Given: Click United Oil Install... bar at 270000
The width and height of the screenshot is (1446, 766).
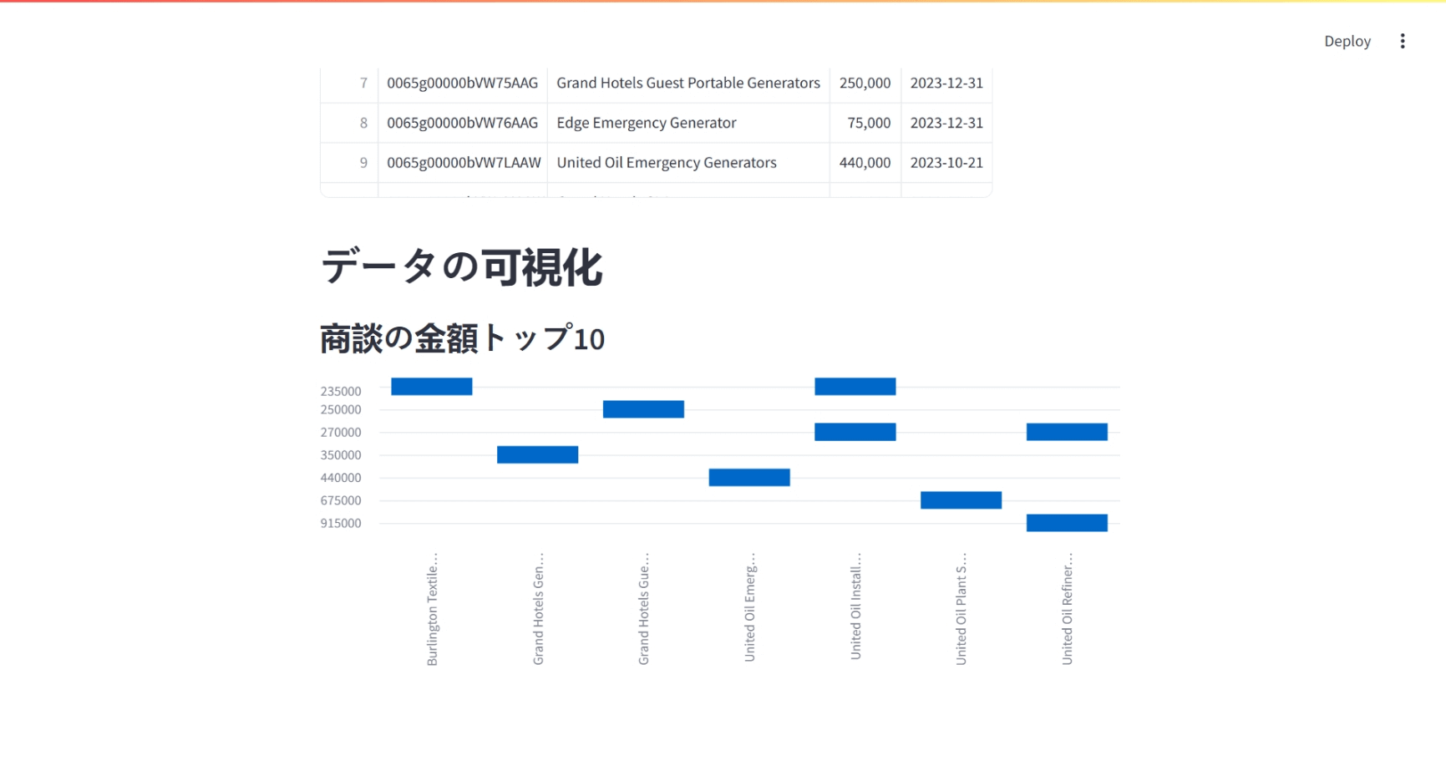Looking at the screenshot, I should coord(855,432).
